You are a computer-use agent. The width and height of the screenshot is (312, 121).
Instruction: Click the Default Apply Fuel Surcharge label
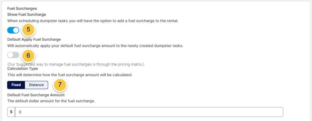(34, 39)
